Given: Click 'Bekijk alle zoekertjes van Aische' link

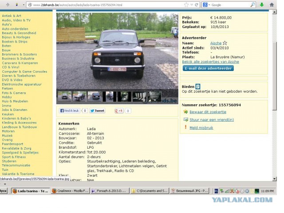Looking at the screenshot, I should (207, 62).
